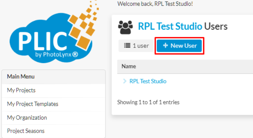Expand the RPL Test Studio row chevron

125,81
